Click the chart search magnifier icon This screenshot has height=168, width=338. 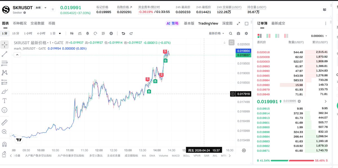(x=231, y=33)
